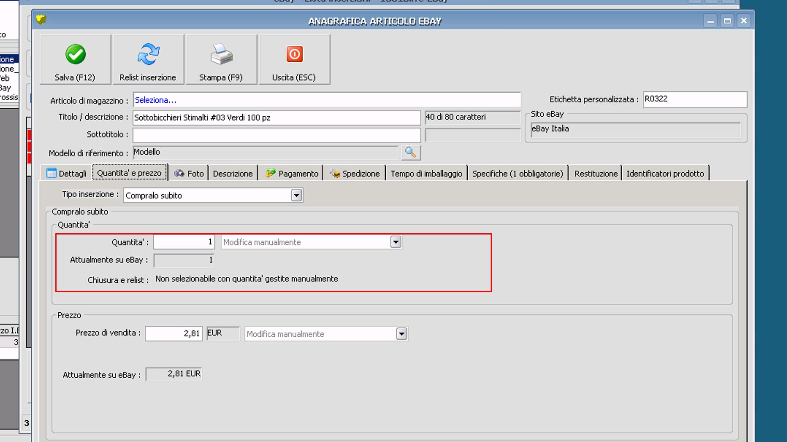
Task: Click the magnifier next to Modello field
Action: [410, 153]
